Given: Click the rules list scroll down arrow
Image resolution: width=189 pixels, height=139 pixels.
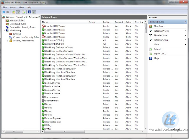Looking at the screenshot, I should point(145,128).
